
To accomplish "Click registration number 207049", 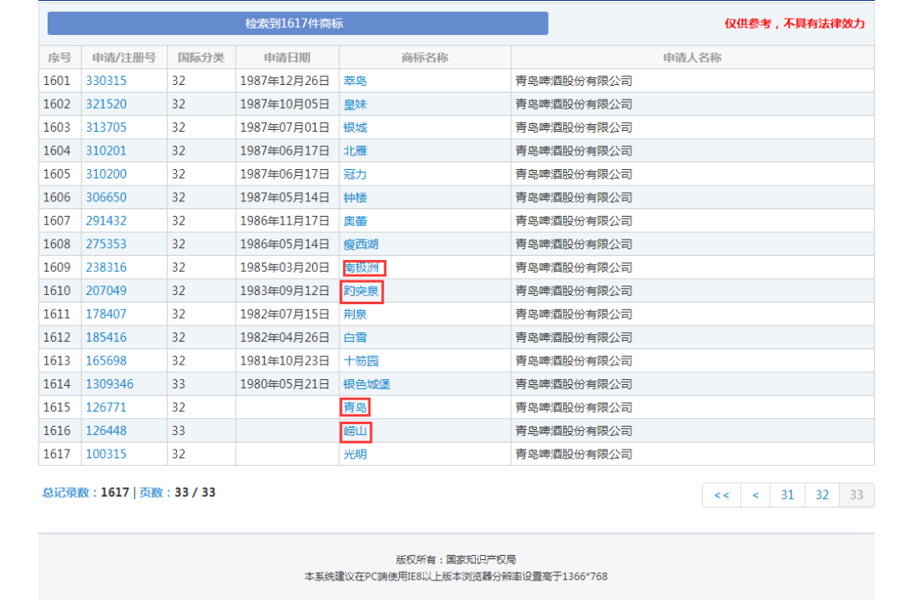I will (x=106, y=291).
